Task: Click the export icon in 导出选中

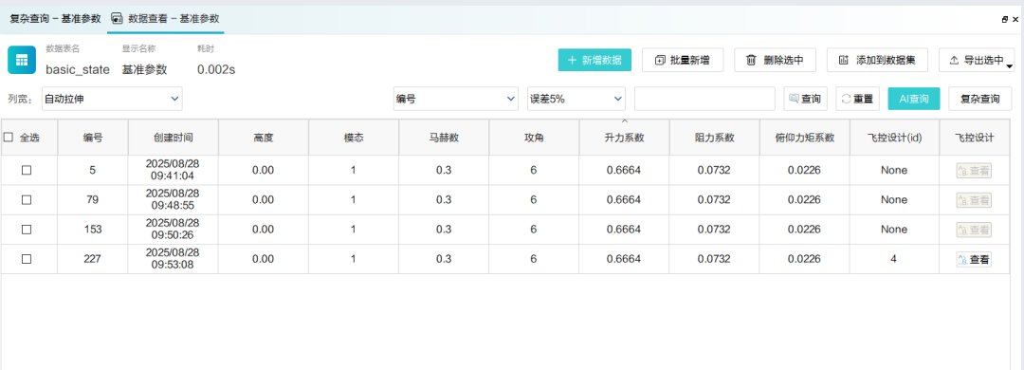Action: coord(954,60)
